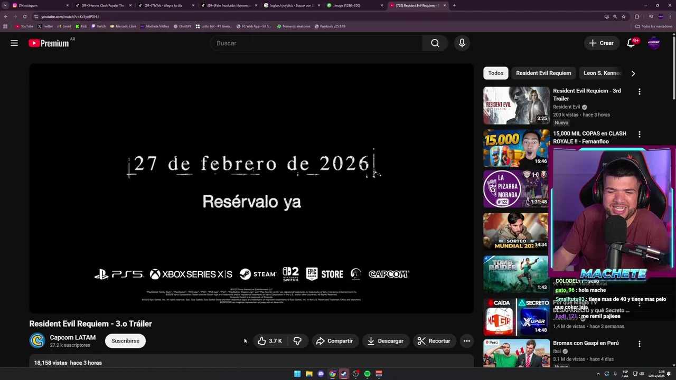Open Spotify from the taskbar
This screenshot has height=380, width=676.
coord(367,374)
